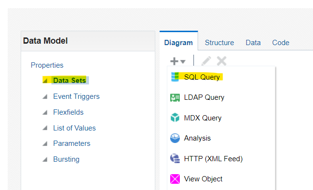Expand the Event Triggers triangle
Viewport: 313px width, 190px height.
tap(45, 96)
